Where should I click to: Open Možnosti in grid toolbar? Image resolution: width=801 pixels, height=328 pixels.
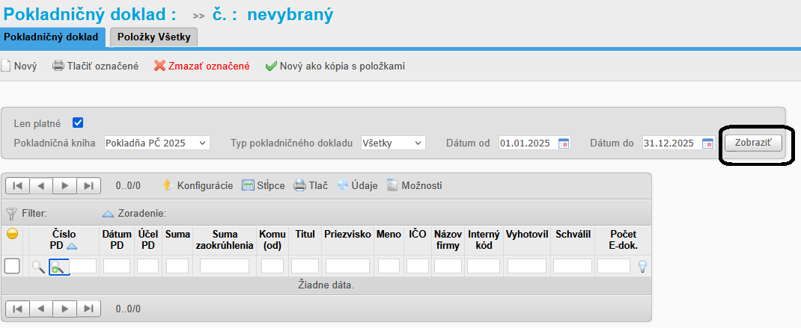[x=414, y=186]
